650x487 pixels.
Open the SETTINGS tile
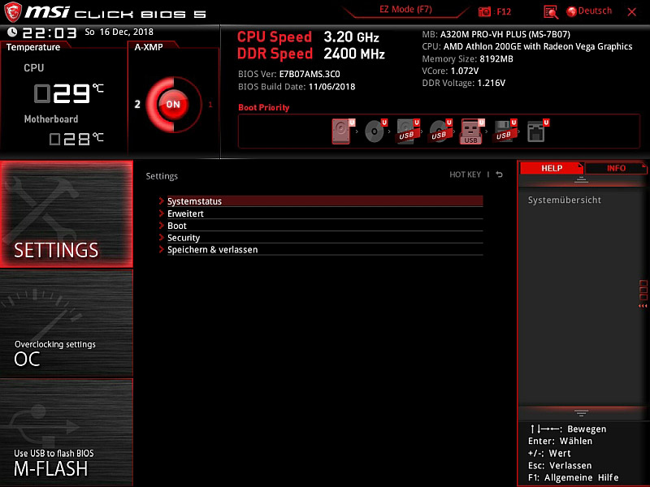click(67, 213)
